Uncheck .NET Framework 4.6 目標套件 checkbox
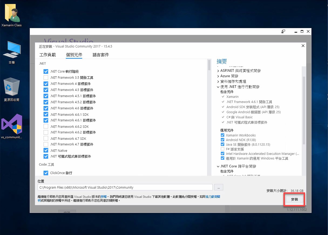The height and width of the screenshot is (235, 328). pos(46,108)
